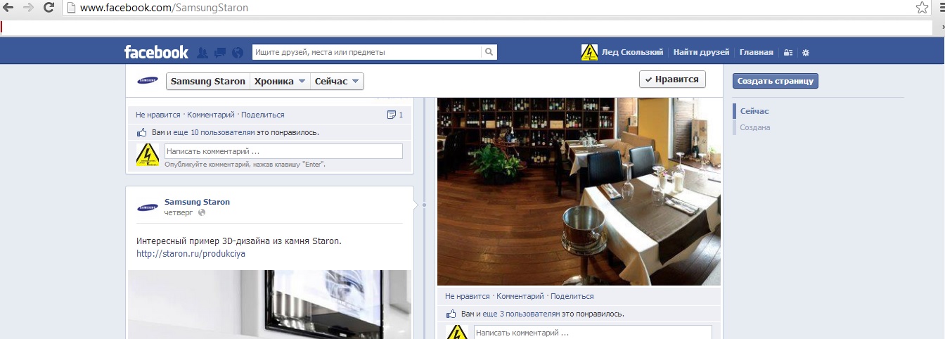Click the facebook logo
The height and width of the screenshot is (339, 945).
156,52
